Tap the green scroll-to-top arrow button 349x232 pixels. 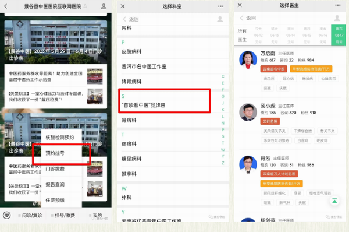(334, 201)
